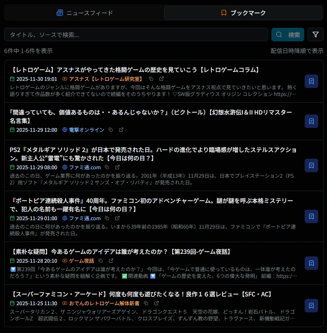Copy icon in ポートピア連続殺人事件 row
This screenshot has height=333, width=327.
107,218
